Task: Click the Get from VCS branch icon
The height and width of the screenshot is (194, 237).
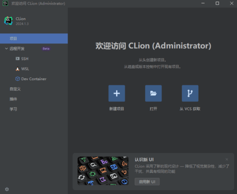Action: tap(190, 93)
